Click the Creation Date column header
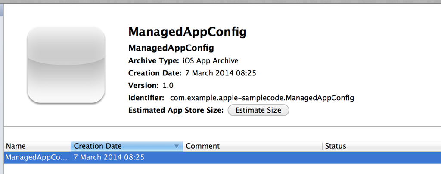Image resolution: width=441 pixels, height=174 pixels. coord(121,146)
